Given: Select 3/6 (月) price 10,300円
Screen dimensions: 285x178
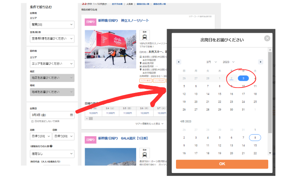Looking at the screenshot, I should point(145,113).
